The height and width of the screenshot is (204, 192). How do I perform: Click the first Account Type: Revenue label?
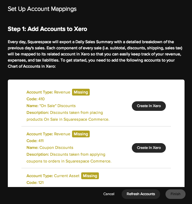48,92
